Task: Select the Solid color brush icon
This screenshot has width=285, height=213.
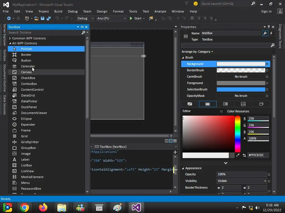Action: pos(208,104)
